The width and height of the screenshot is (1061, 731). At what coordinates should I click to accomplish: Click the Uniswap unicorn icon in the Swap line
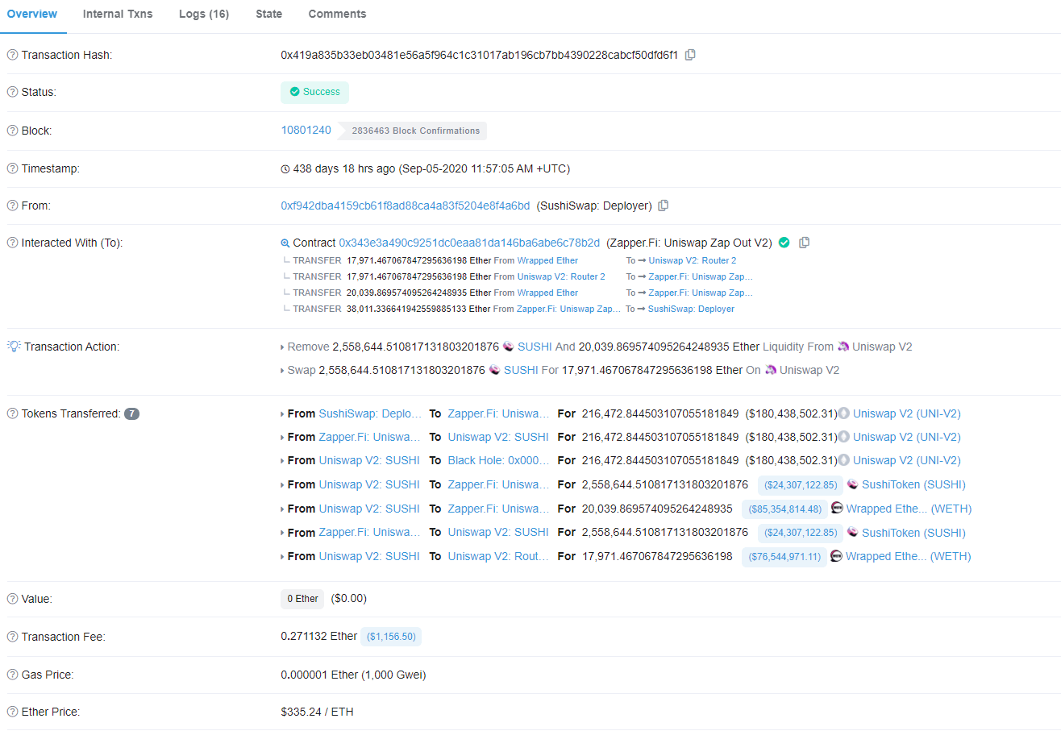[x=771, y=370]
